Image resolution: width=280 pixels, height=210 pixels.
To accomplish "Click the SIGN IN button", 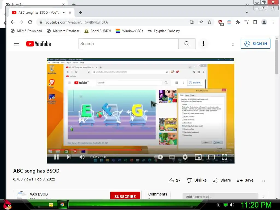I will point(255,44).
